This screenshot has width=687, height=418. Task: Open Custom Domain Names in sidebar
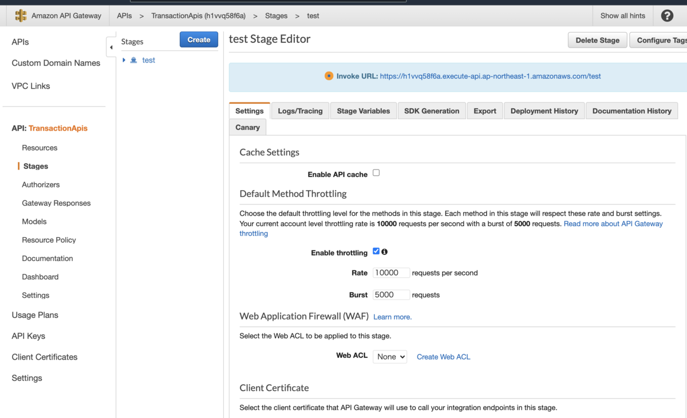(56, 63)
